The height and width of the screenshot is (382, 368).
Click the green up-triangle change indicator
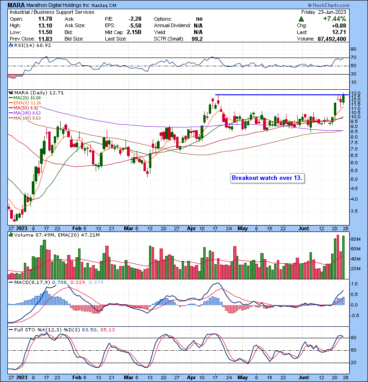coord(301,19)
